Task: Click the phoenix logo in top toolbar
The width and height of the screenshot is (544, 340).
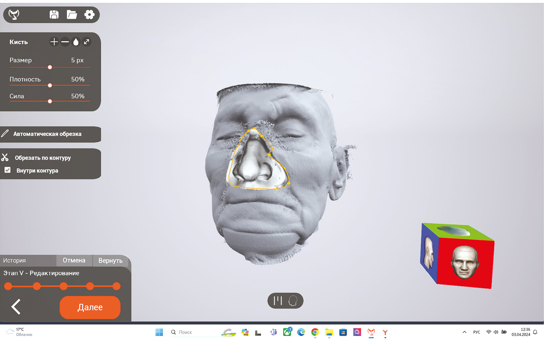Action: pos(14,15)
